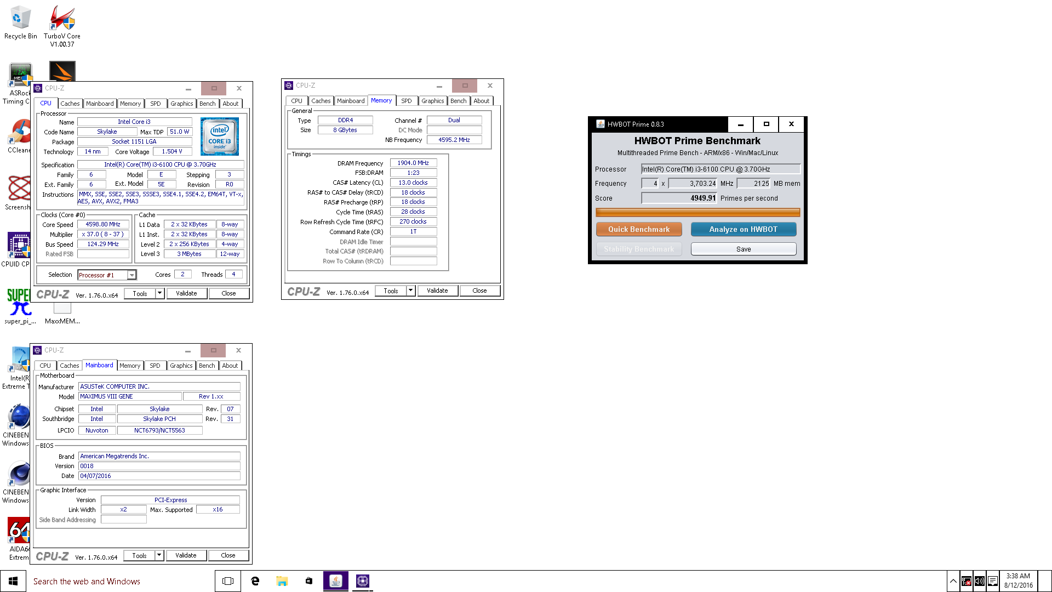Open super_pi desktop icon

[20, 307]
